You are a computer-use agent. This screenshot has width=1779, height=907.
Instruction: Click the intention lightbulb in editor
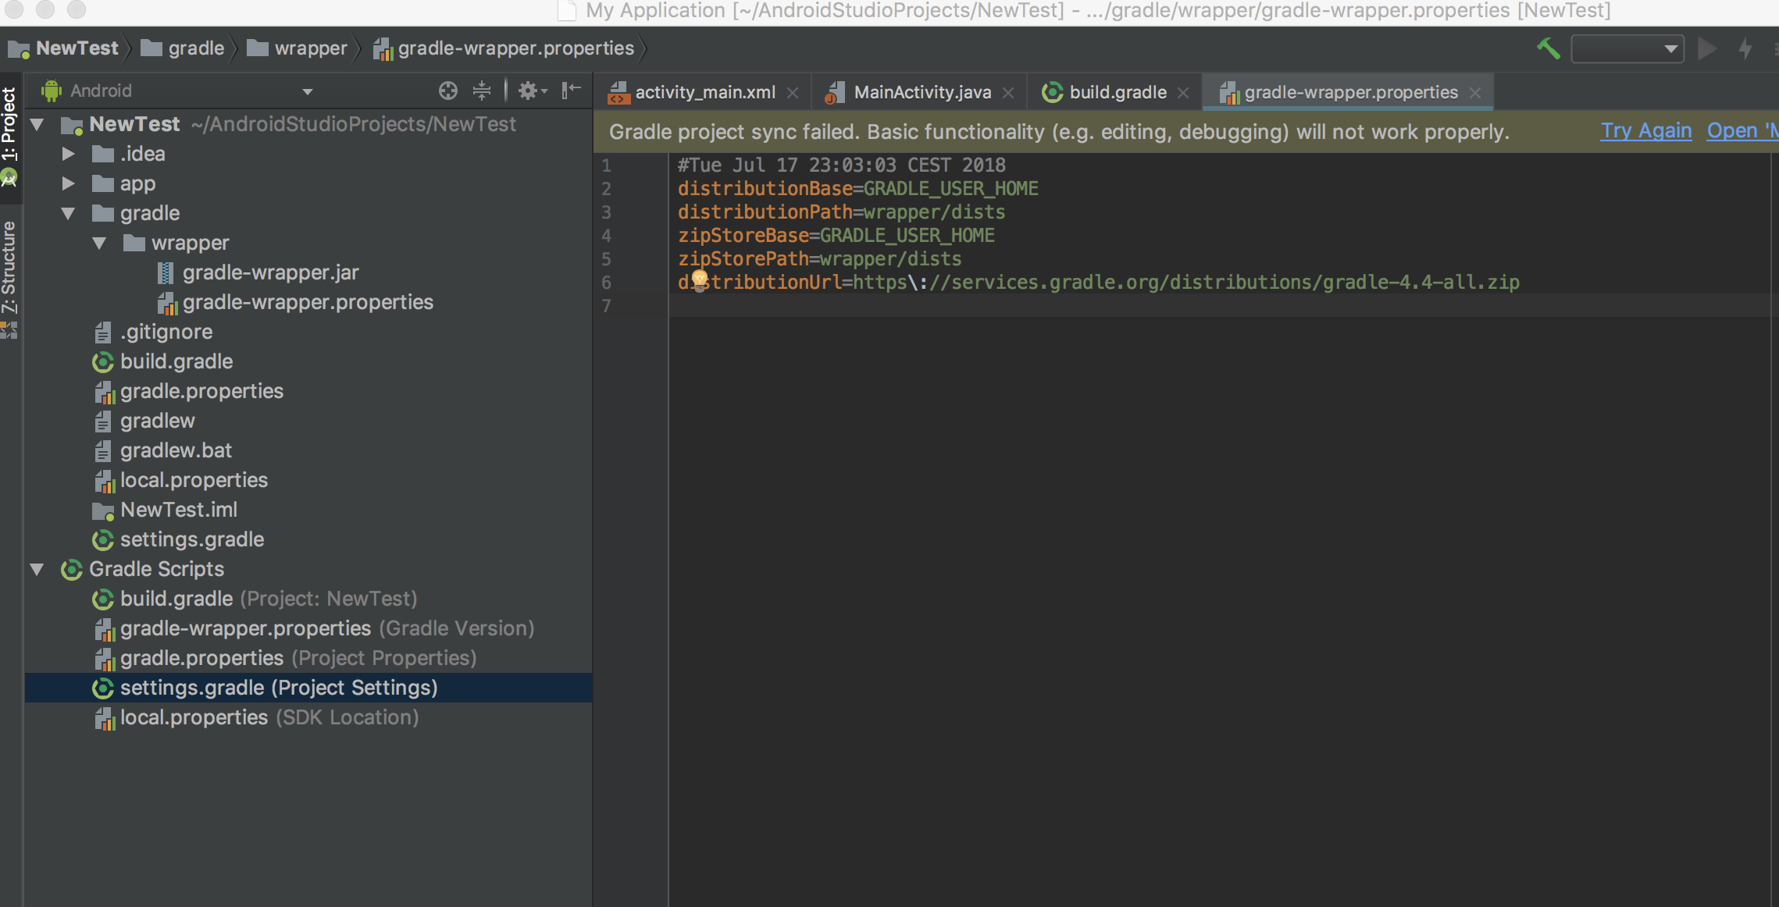(699, 279)
